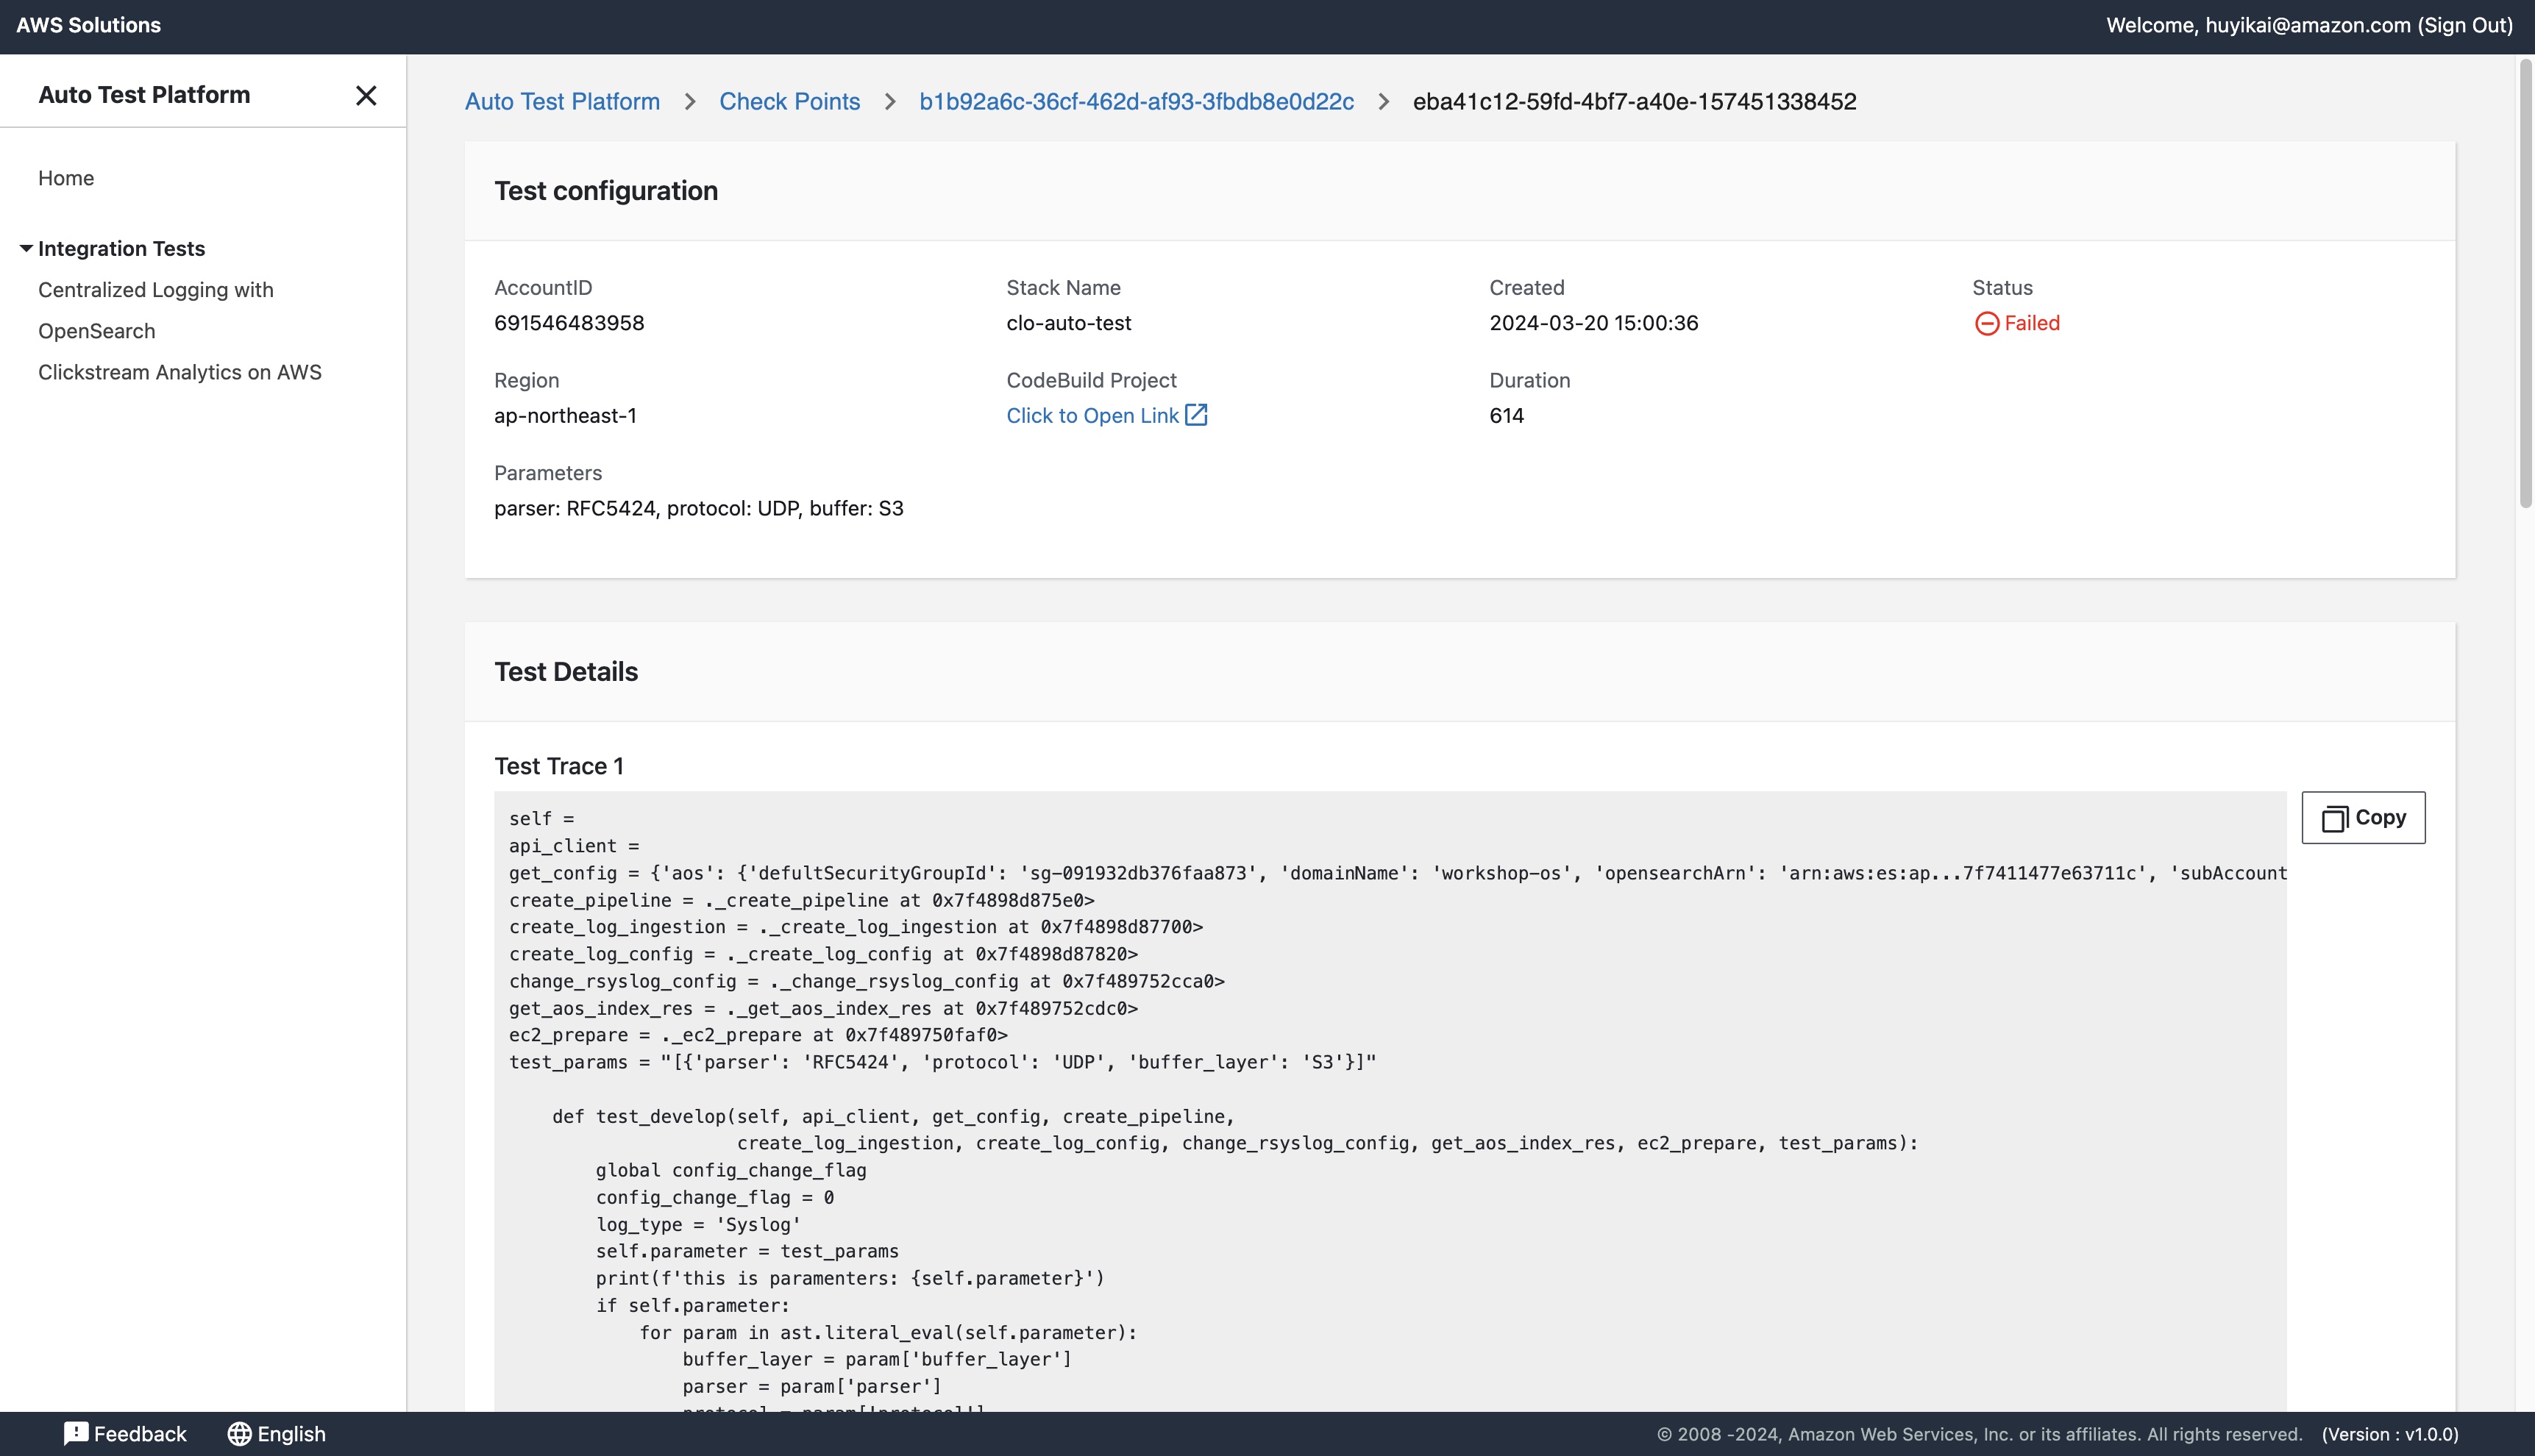Go to Check Points breadcrumb

[x=789, y=101]
